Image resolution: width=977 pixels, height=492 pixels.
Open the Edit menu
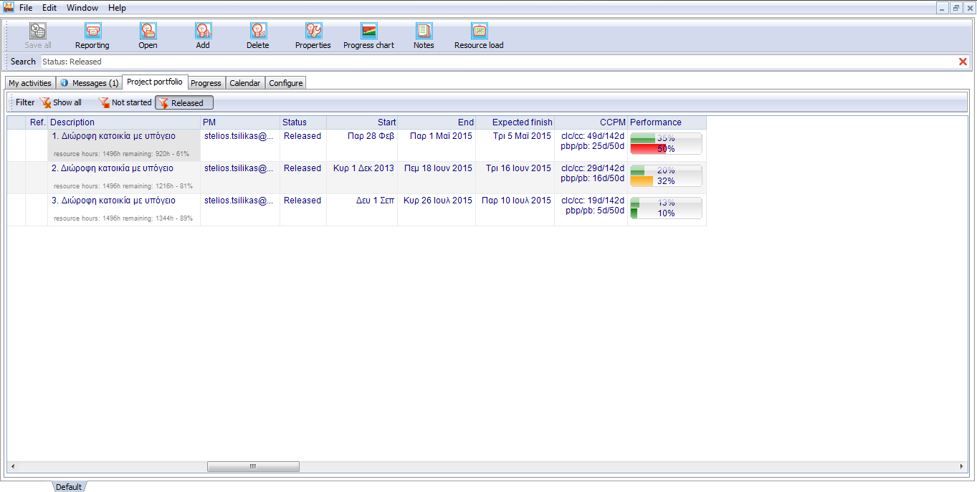coord(49,8)
